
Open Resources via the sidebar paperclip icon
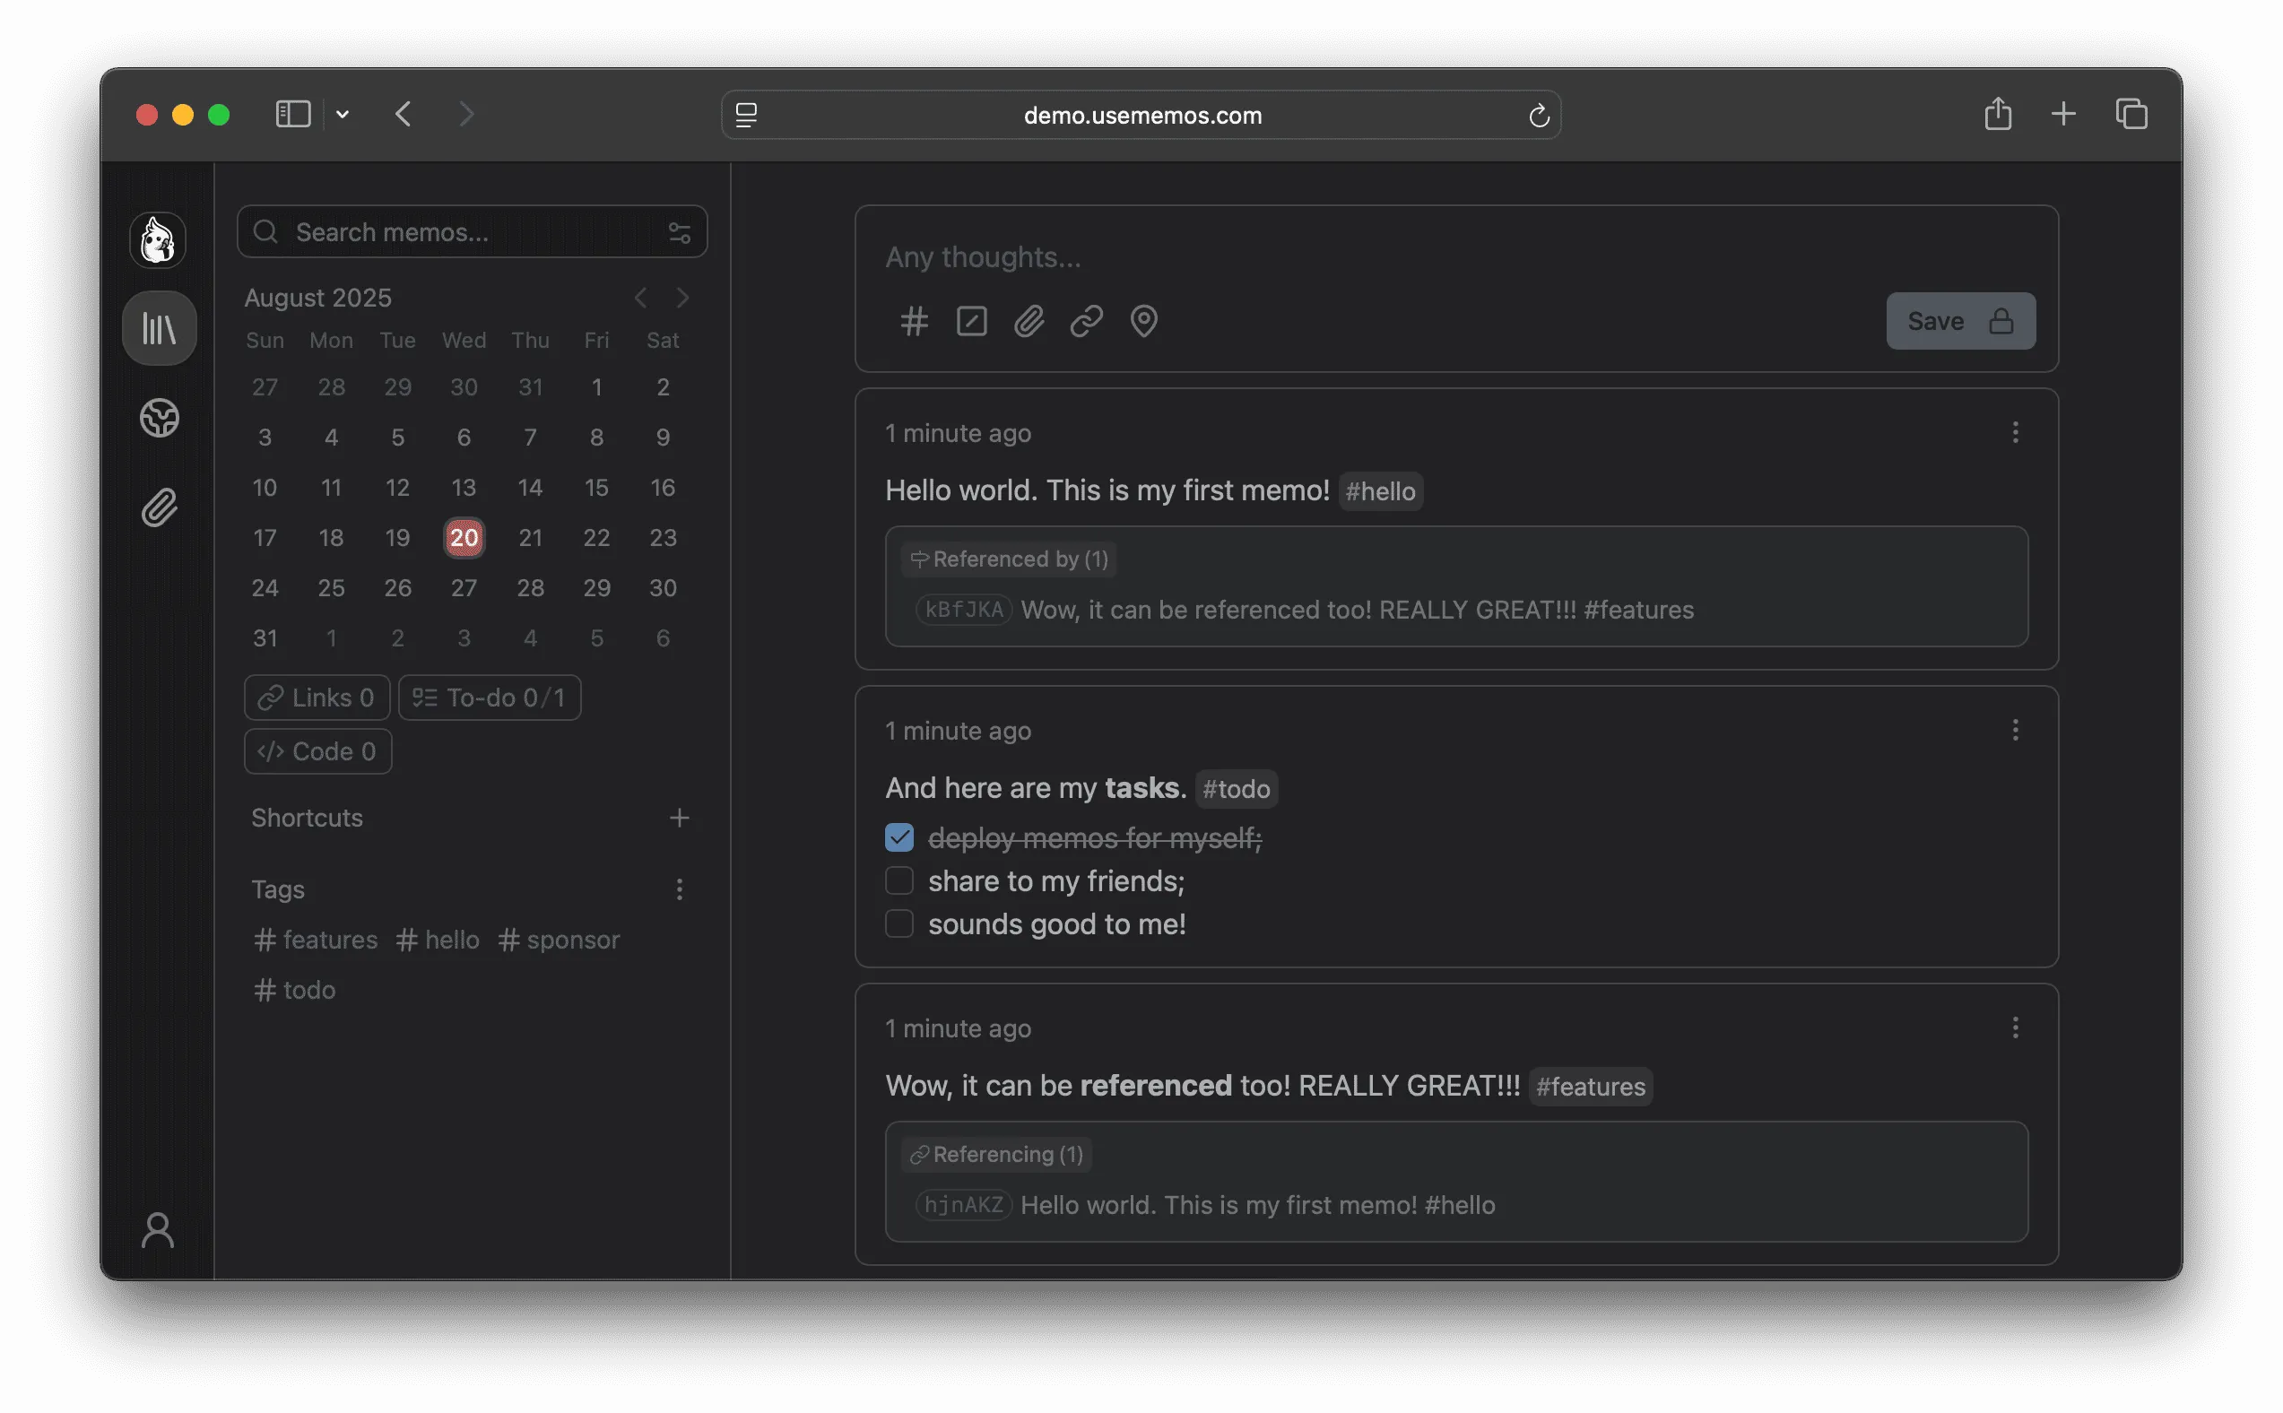[x=158, y=507]
